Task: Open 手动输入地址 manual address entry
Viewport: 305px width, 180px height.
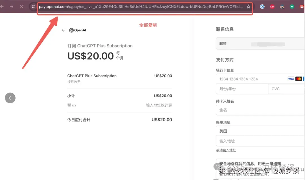Action: [226, 150]
